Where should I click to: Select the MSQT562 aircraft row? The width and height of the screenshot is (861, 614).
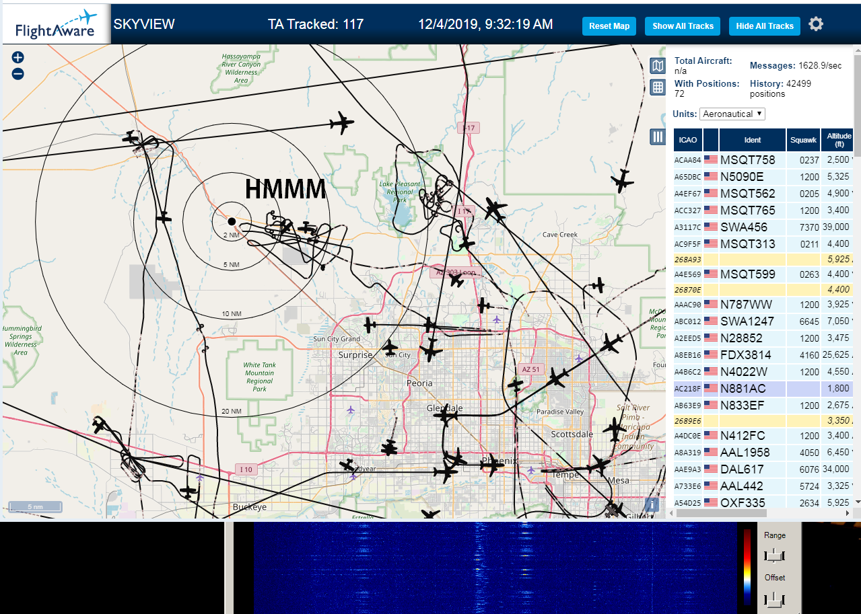point(763,194)
